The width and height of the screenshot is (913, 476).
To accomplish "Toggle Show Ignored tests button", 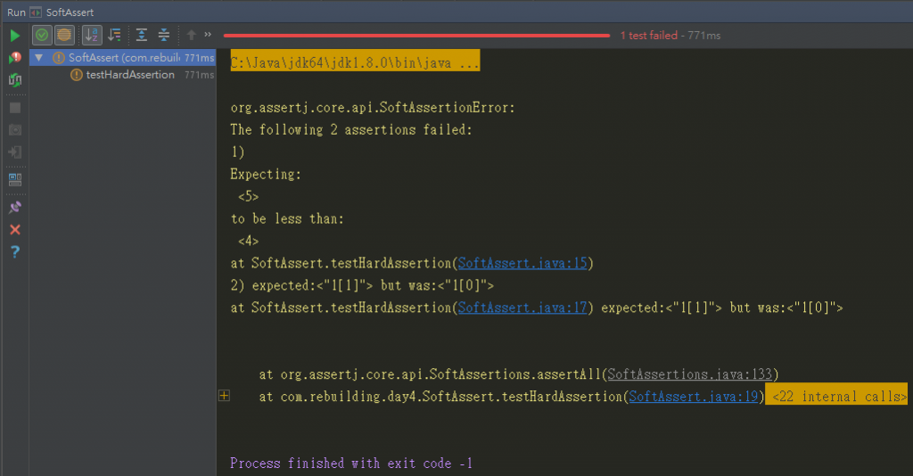I will tap(64, 36).
